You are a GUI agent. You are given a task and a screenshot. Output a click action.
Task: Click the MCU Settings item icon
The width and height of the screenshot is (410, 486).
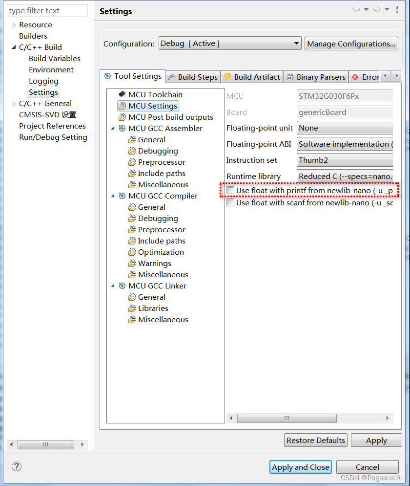122,106
